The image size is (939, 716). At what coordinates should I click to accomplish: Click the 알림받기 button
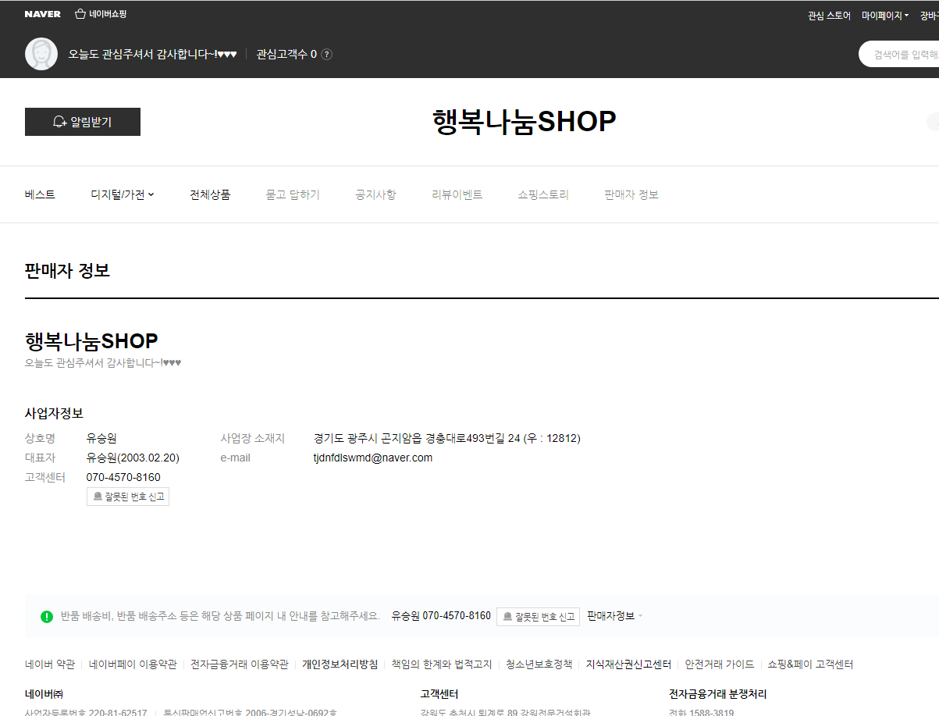(x=83, y=122)
